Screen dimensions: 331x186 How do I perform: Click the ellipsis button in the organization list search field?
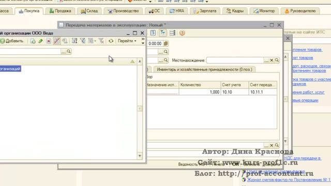[63, 52]
